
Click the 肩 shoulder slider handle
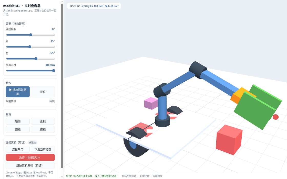(30, 47)
